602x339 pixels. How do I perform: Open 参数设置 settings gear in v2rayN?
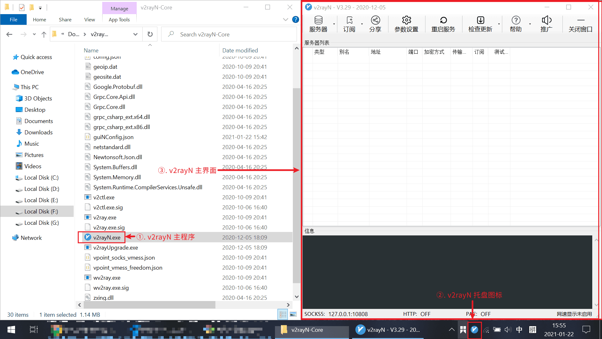[x=406, y=24]
